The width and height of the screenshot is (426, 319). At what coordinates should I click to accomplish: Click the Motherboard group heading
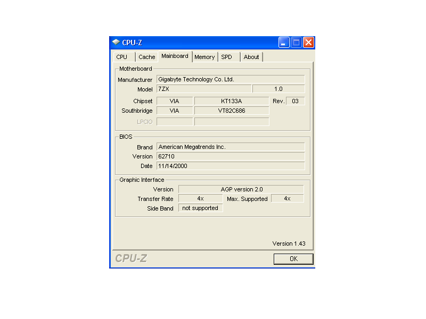(x=136, y=69)
